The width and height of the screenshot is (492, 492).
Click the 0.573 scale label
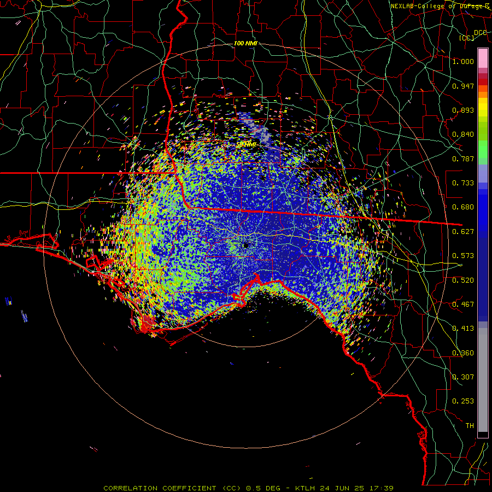(463, 256)
